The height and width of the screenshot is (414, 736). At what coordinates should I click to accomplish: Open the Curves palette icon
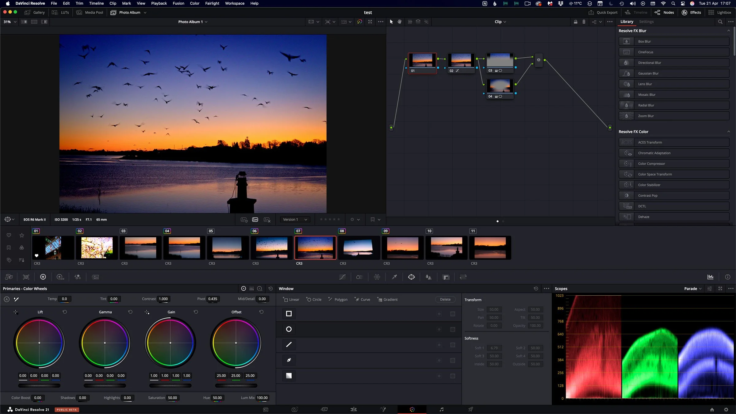(343, 277)
